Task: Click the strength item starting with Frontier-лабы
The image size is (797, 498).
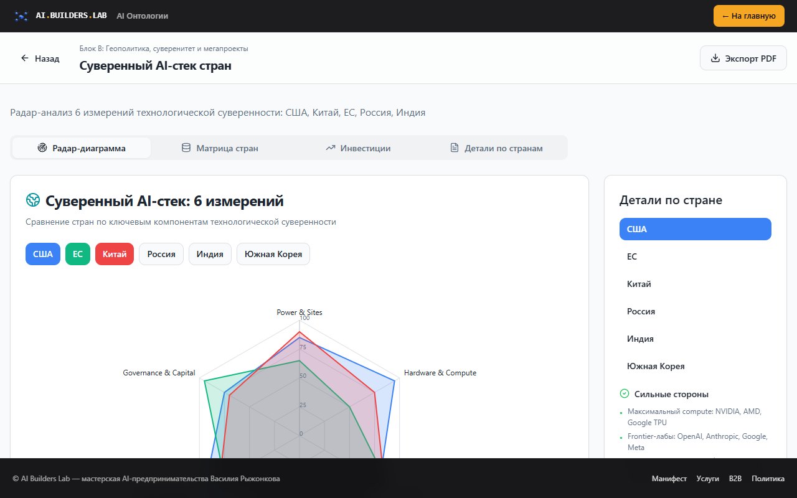Action: (697, 442)
